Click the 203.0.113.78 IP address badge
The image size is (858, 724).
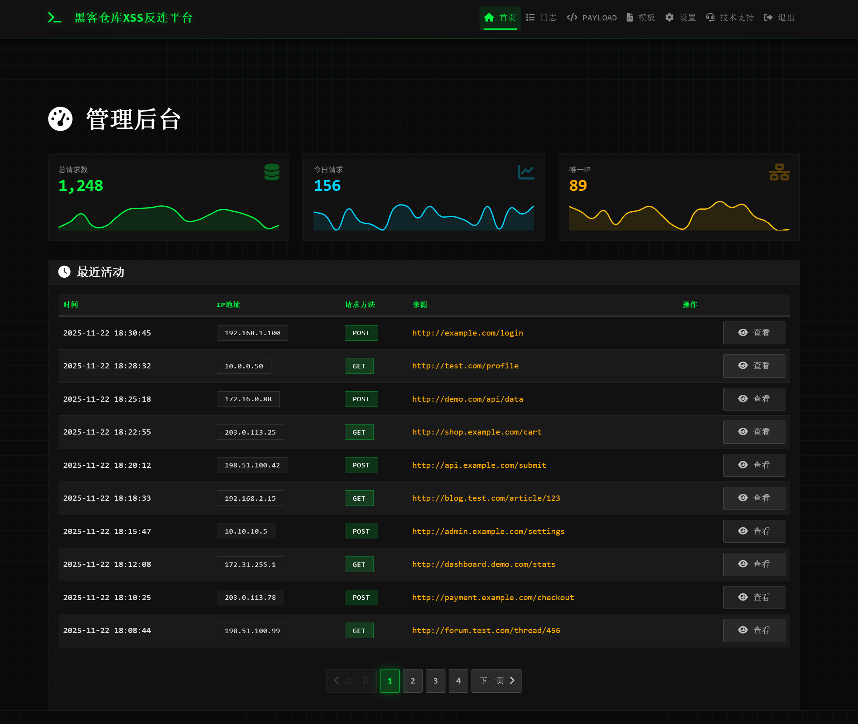point(250,598)
